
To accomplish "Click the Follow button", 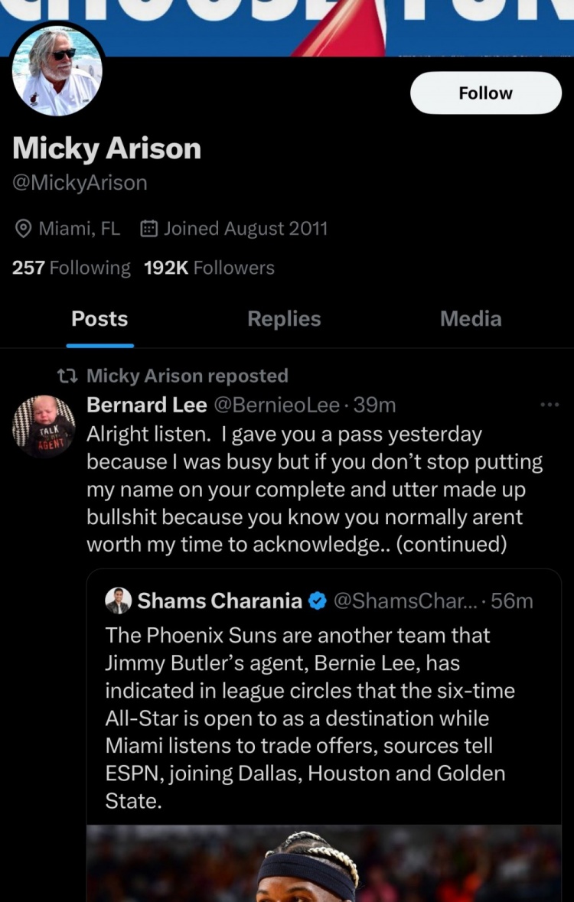I will click(485, 93).
